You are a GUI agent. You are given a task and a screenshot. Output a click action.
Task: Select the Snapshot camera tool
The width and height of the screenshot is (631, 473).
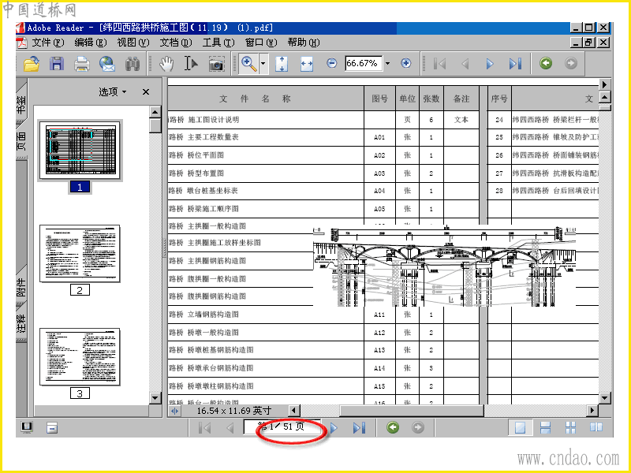(216, 64)
